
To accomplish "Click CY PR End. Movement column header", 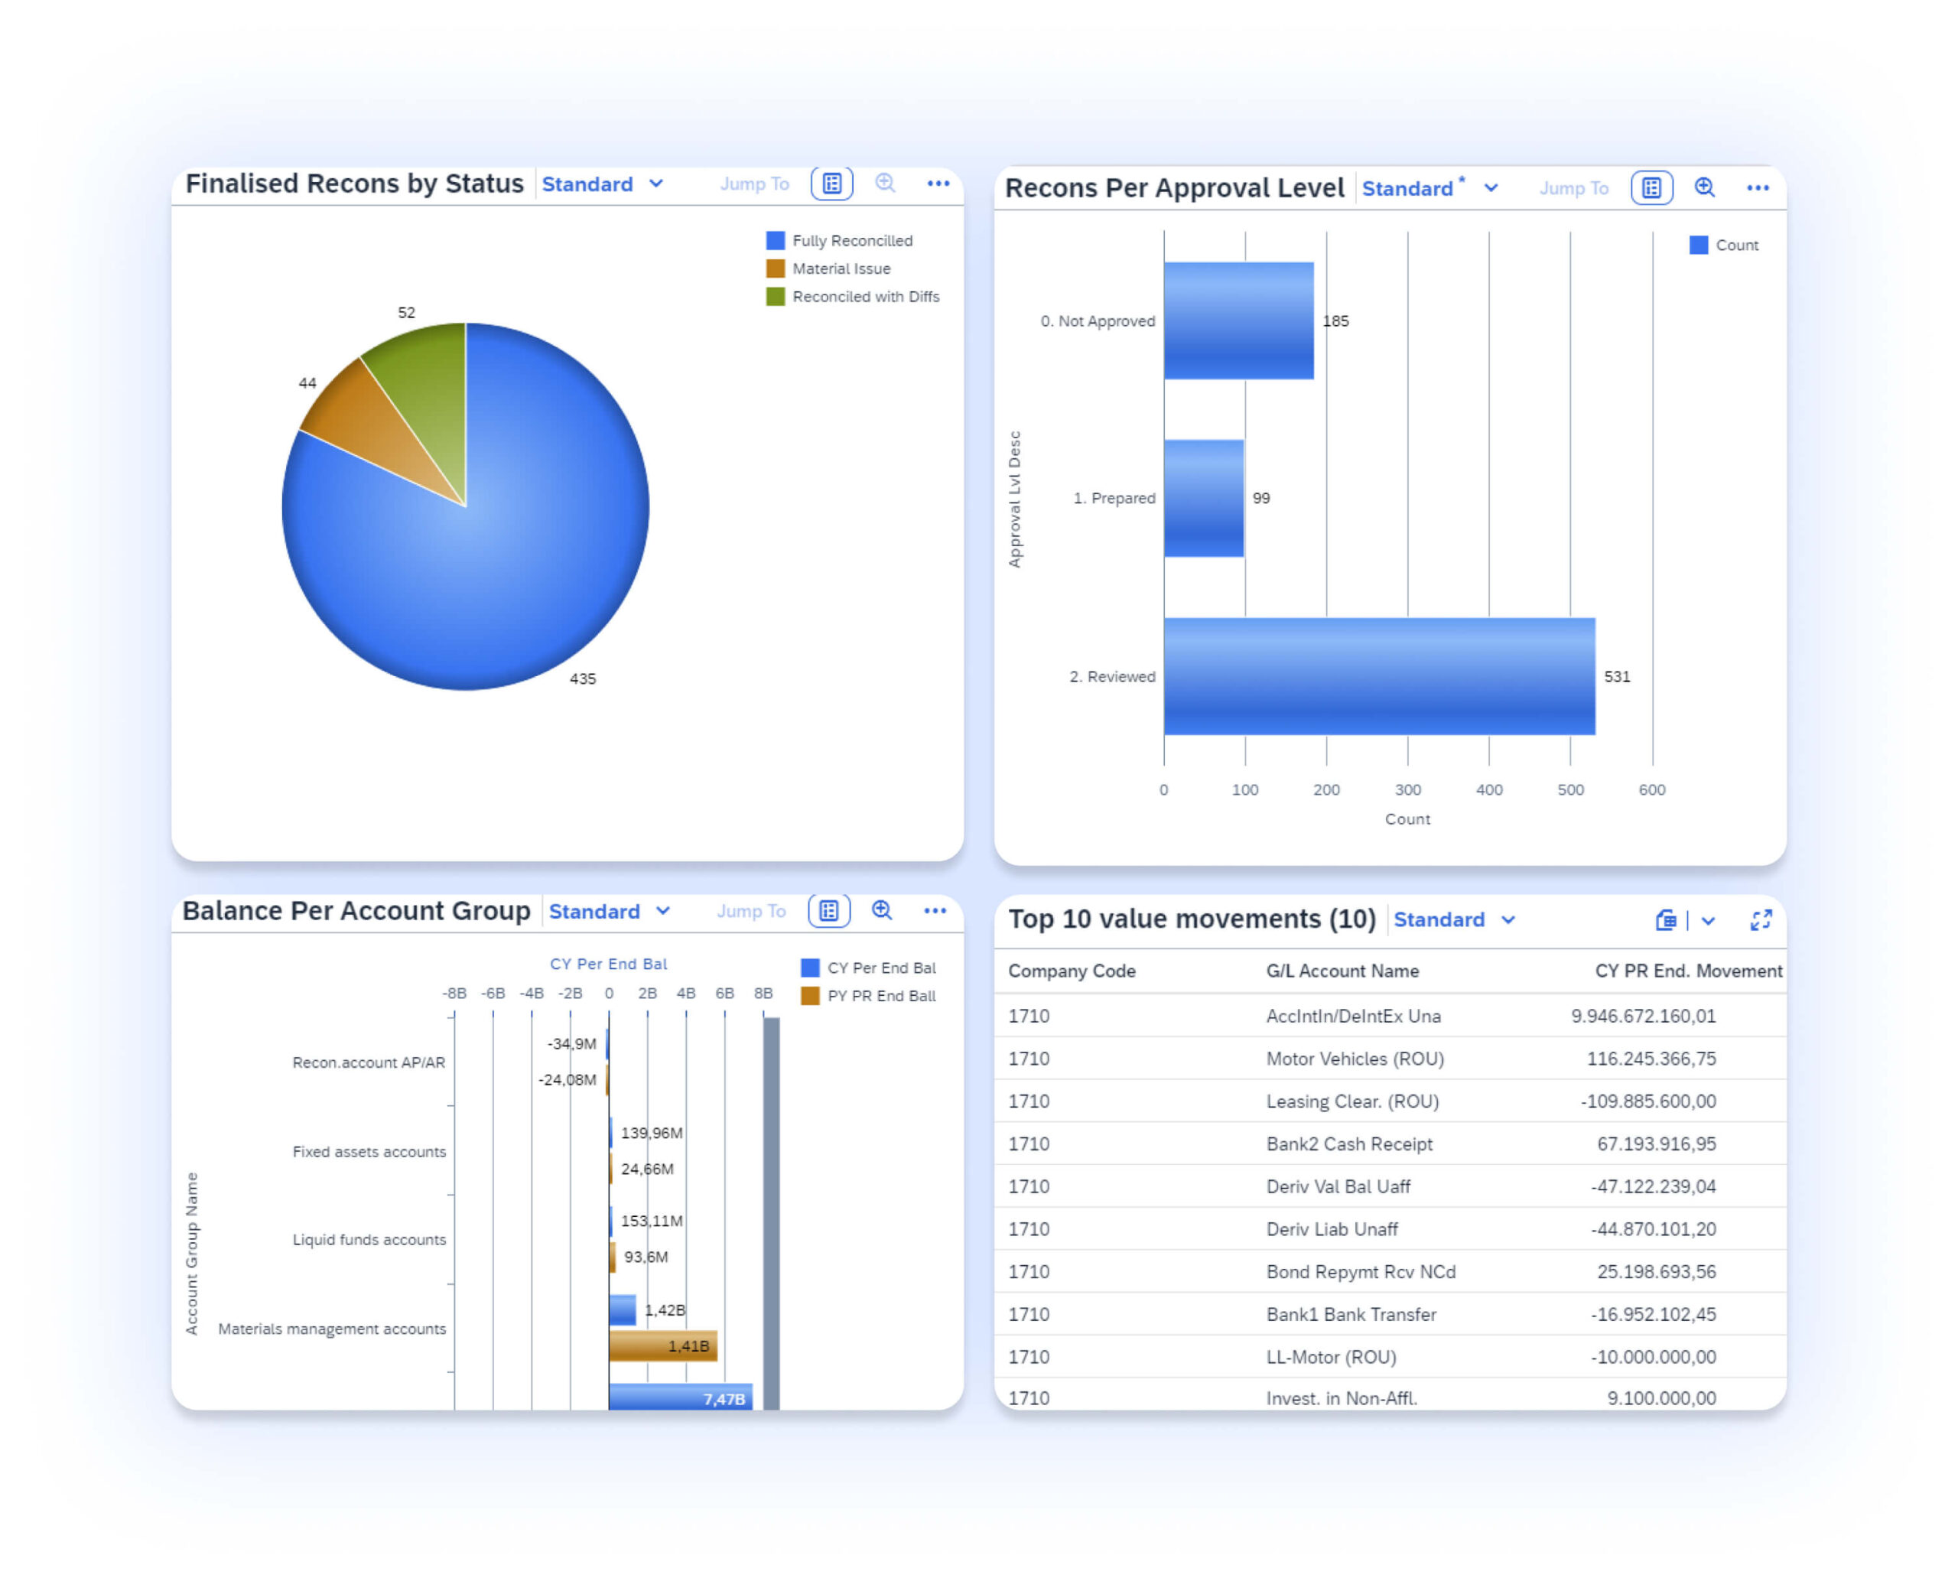I will coord(1687,971).
